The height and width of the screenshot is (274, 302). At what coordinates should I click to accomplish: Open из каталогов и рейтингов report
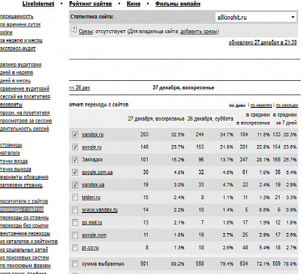(x=29, y=241)
